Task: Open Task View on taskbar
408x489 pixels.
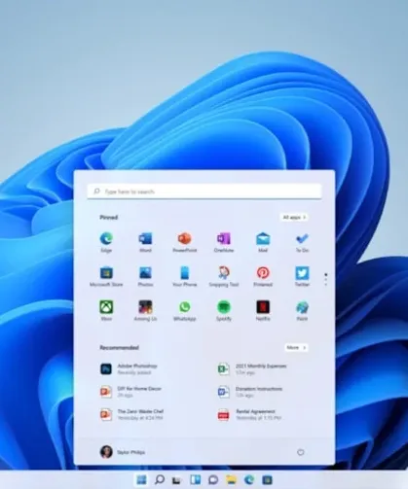Action: point(176,480)
